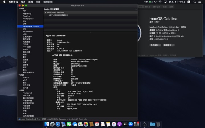Image resolution: width=205 pixels, height=128 pixels.
Task: Click SATA/SATA Express in path bar
Action: [57, 119]
